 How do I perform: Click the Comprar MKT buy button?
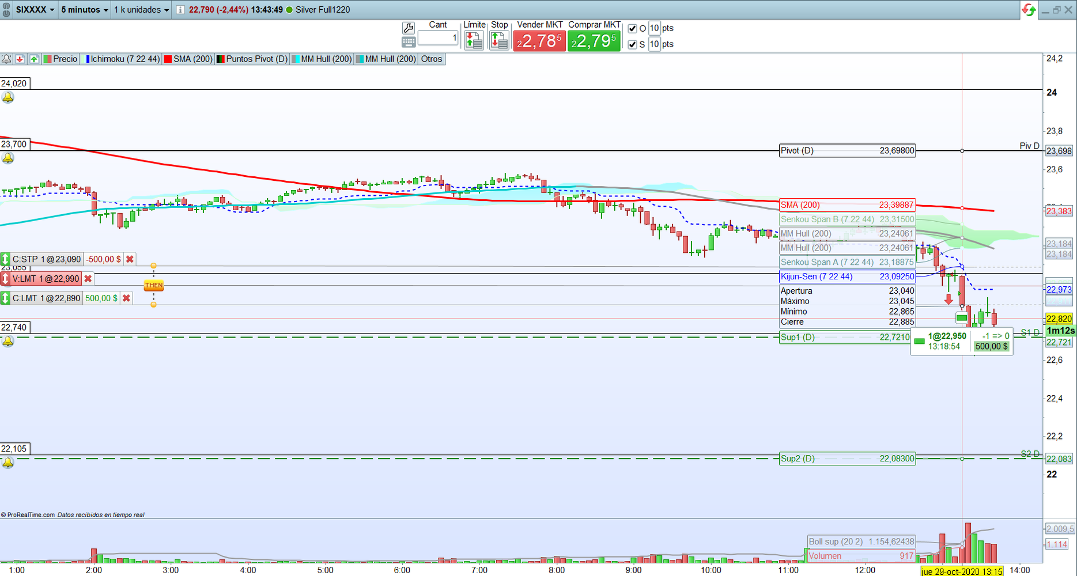594,41
